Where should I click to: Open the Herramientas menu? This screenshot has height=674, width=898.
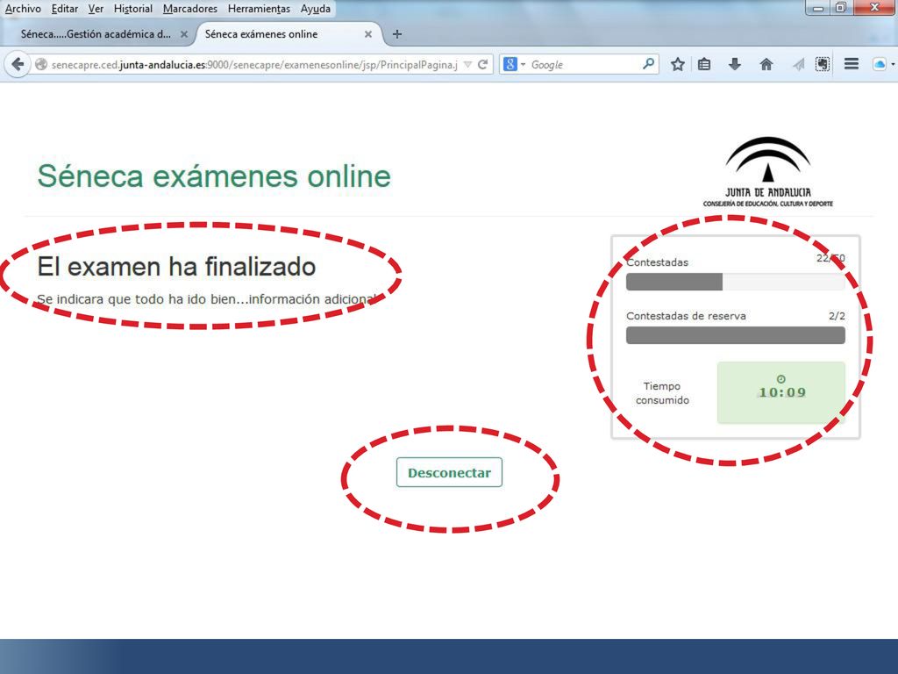coord(259,9)
